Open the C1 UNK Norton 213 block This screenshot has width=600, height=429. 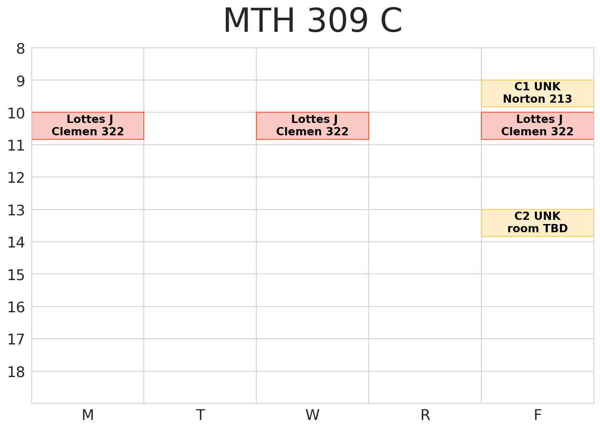(x=537, y=93)
